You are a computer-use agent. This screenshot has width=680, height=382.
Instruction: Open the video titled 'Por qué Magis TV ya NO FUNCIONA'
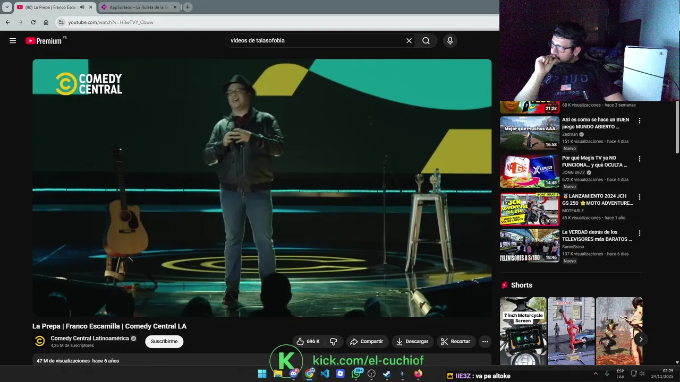(x=596, y=161)
